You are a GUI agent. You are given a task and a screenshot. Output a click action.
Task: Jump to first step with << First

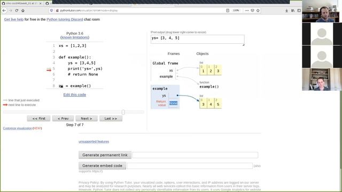[38, 118]
